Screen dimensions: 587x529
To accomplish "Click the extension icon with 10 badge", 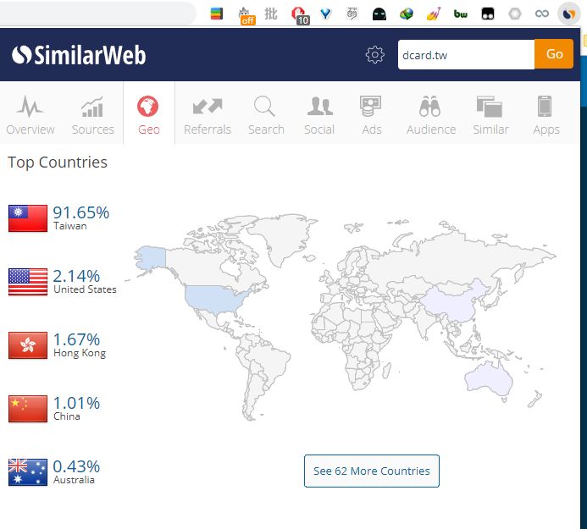I will pyautogui.click(x=298, y=14).
